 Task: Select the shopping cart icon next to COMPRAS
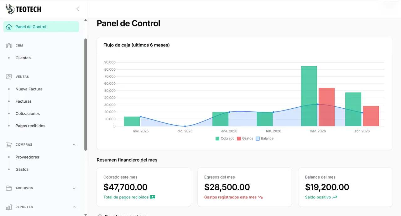(8, 144)
